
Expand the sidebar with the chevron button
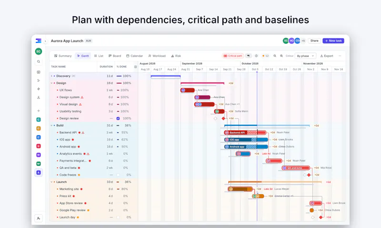tap(45, 41)
